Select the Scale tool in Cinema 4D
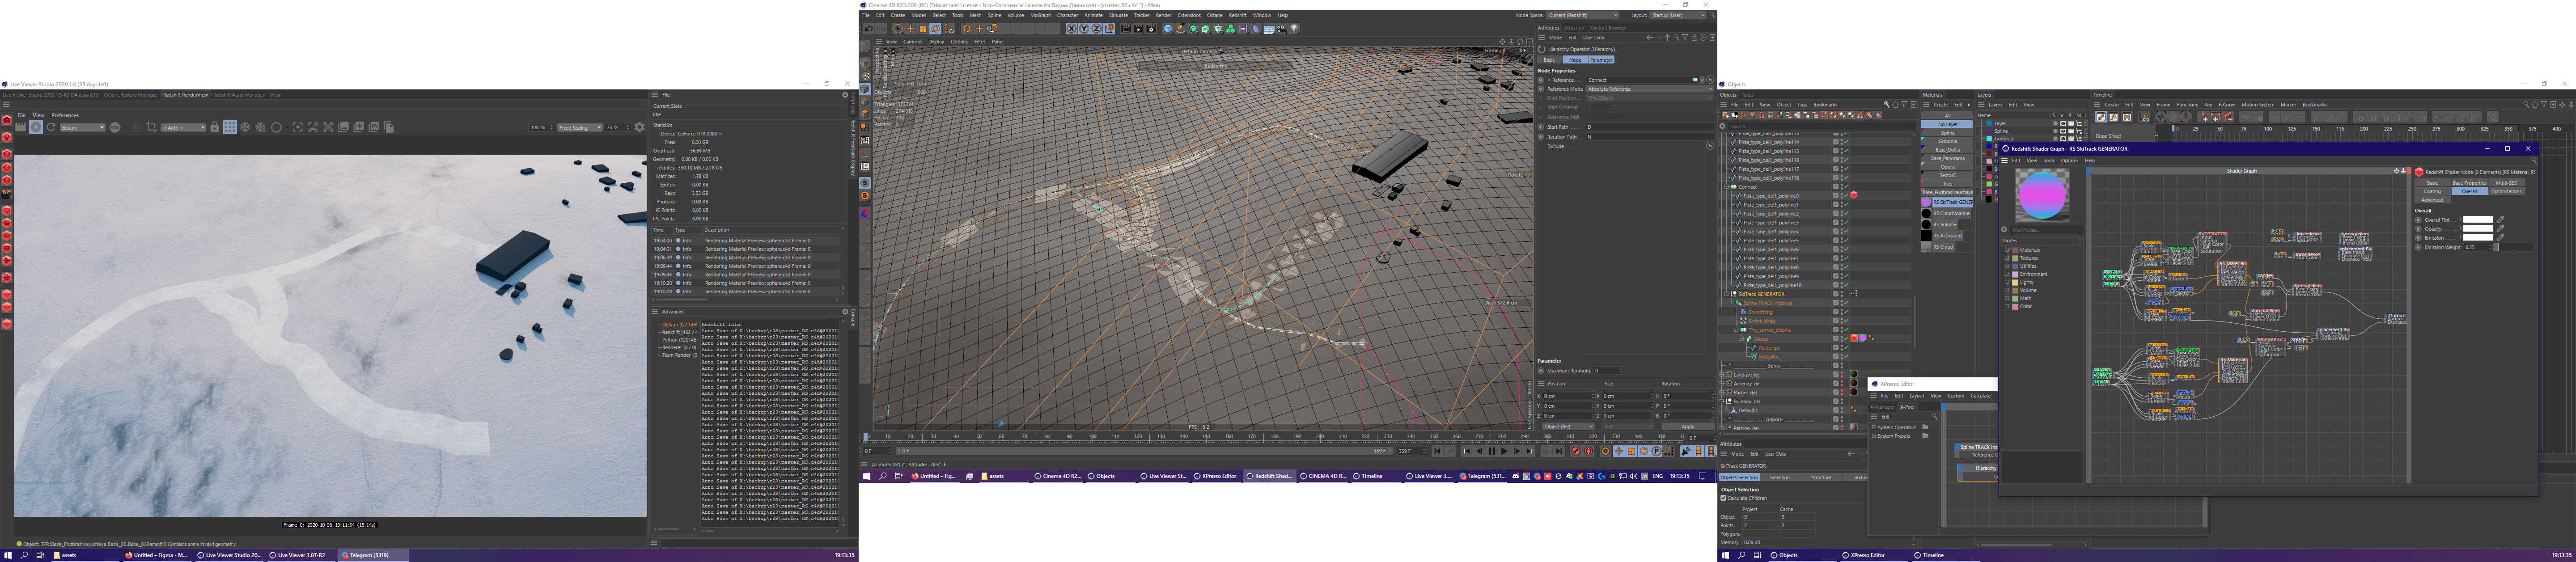2576x562 pixels. [923, 29]
